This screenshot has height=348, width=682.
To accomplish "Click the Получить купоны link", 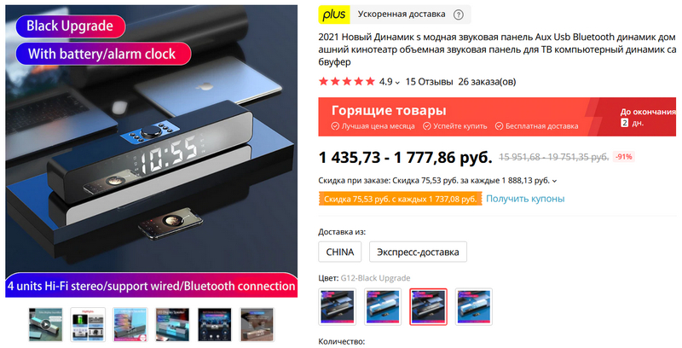I will (x=525, y=199).
